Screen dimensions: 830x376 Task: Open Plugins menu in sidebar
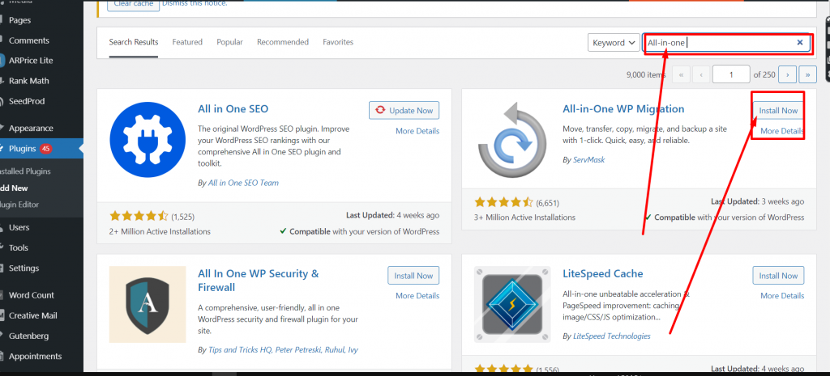tap(41, 149)
